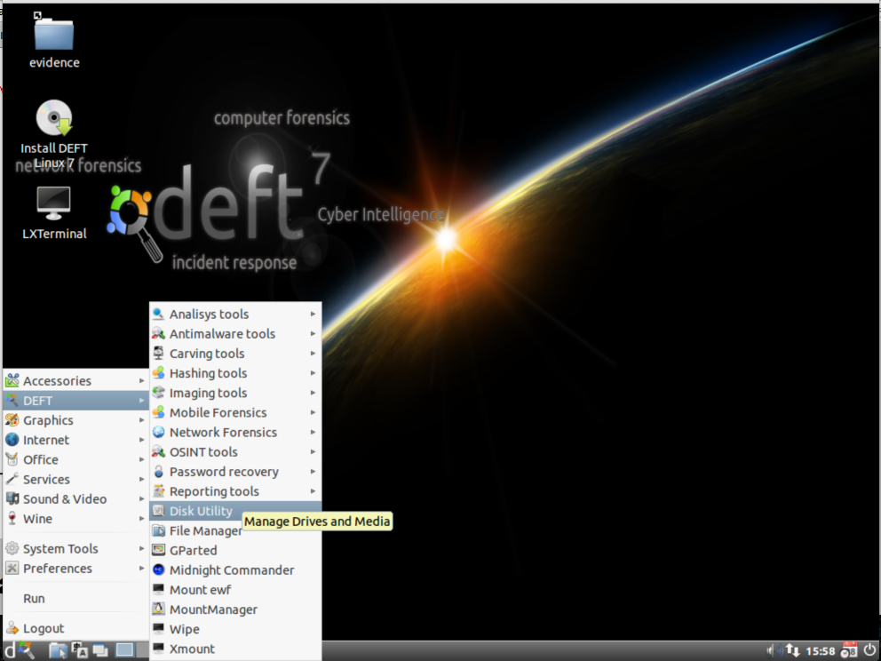Open the calendar clock tray icon
This screenshot has height=661, width=881.
[849, 650]
